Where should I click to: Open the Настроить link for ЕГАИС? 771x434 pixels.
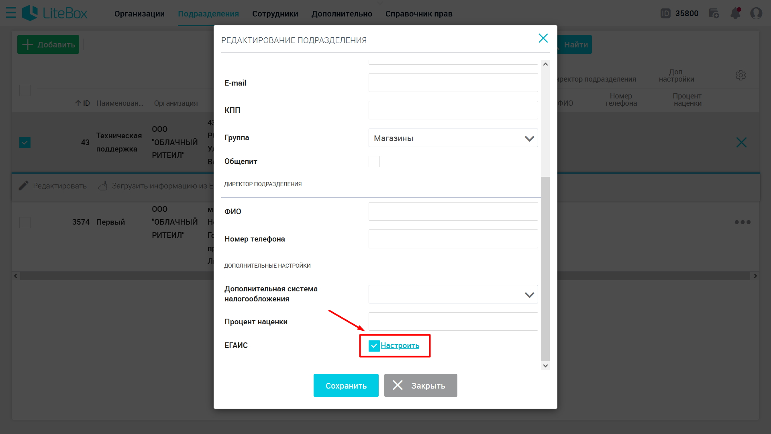click(400, 345)
